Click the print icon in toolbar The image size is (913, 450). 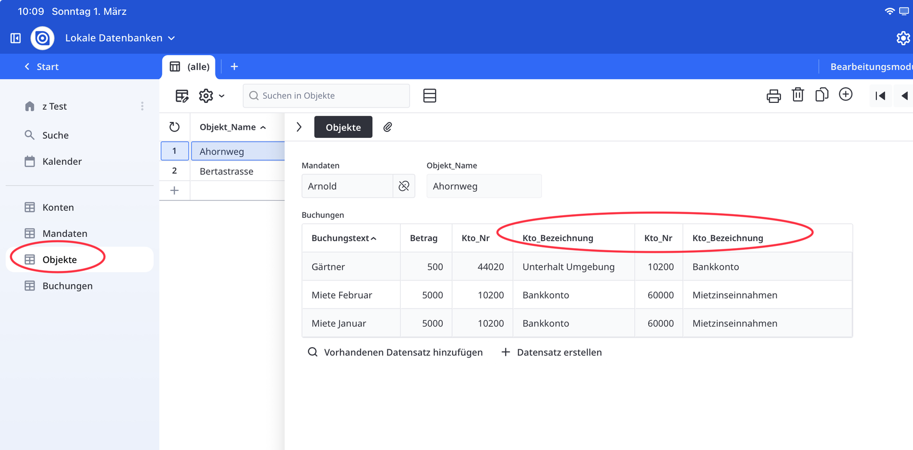pos(773,96)
